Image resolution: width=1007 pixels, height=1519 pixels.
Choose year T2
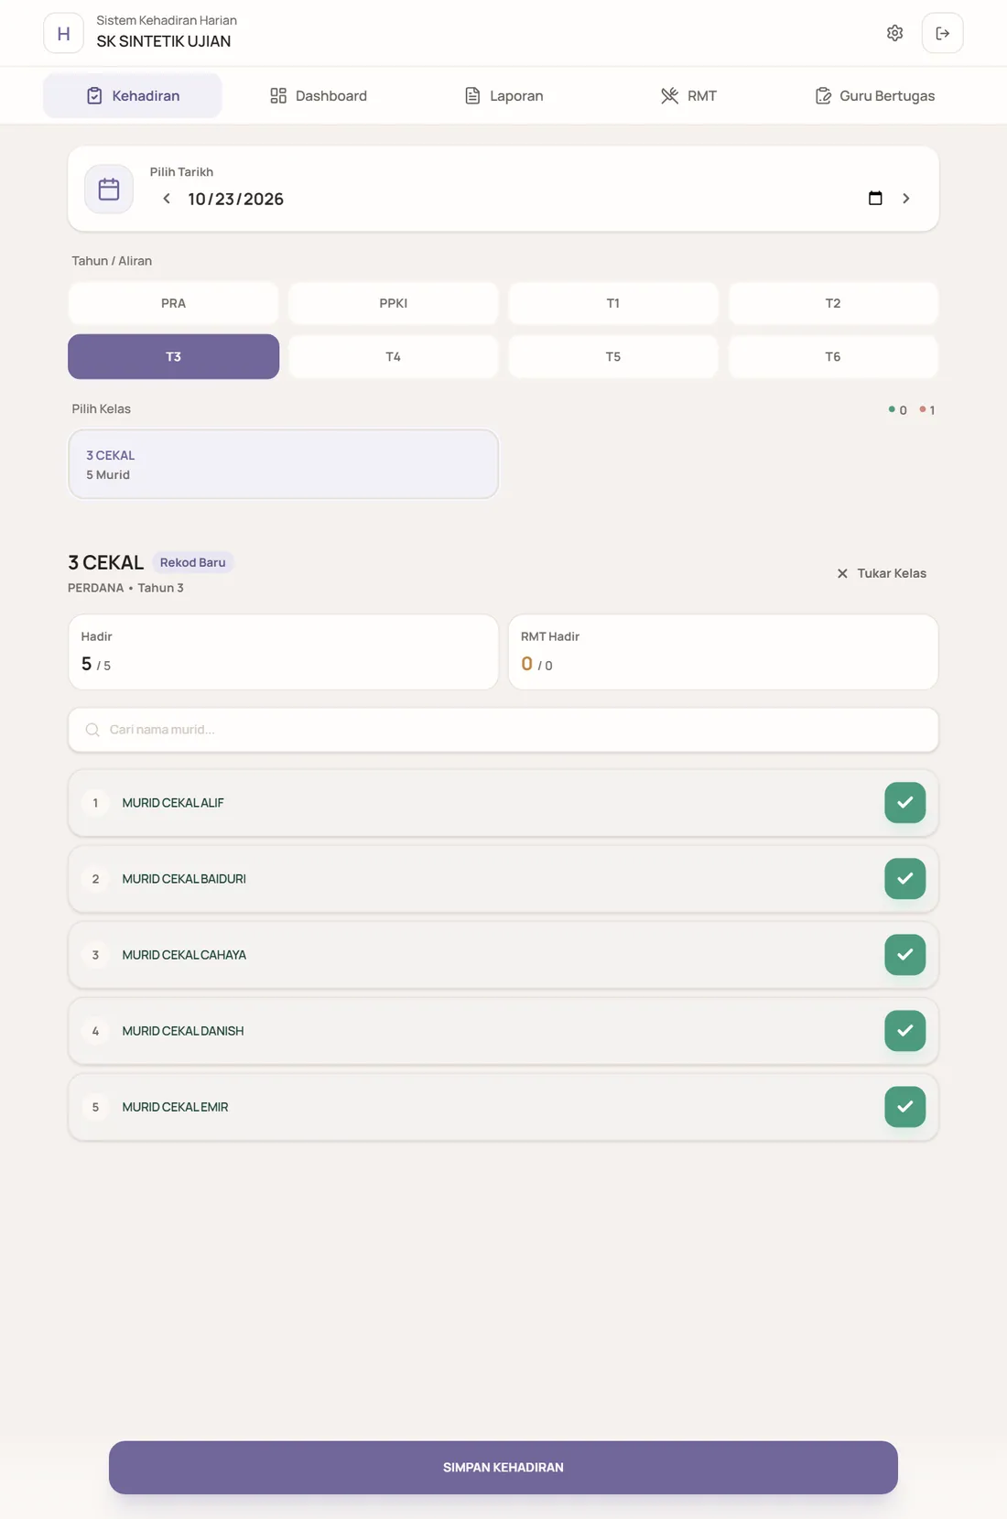coord(833,303)
